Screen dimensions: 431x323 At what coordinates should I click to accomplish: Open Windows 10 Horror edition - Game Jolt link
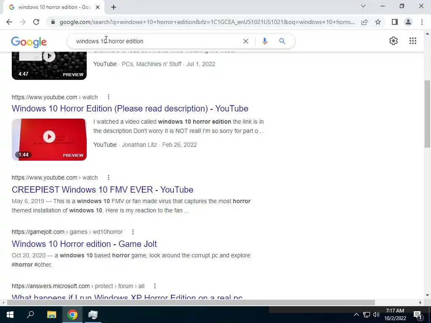tap(84, 244)
